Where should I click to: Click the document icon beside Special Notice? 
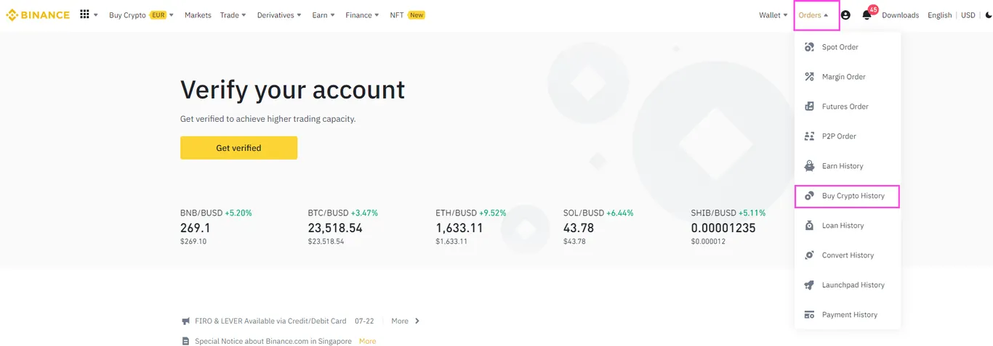coord(185,341)
